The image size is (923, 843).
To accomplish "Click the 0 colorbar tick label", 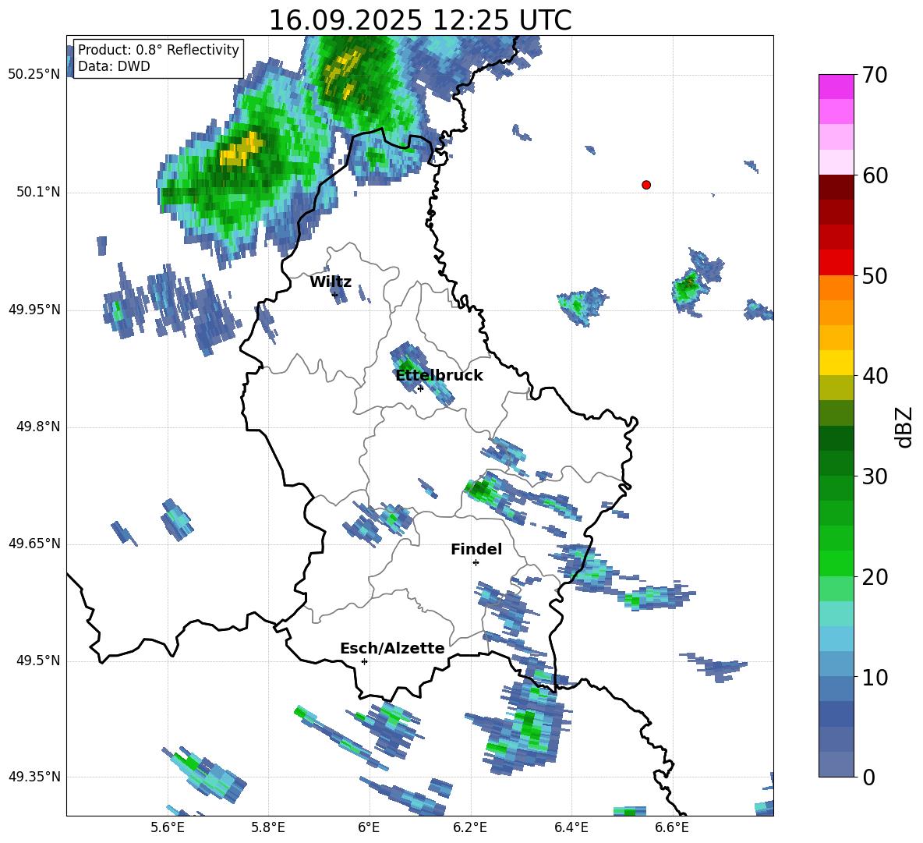I will (x=868, y=777).
